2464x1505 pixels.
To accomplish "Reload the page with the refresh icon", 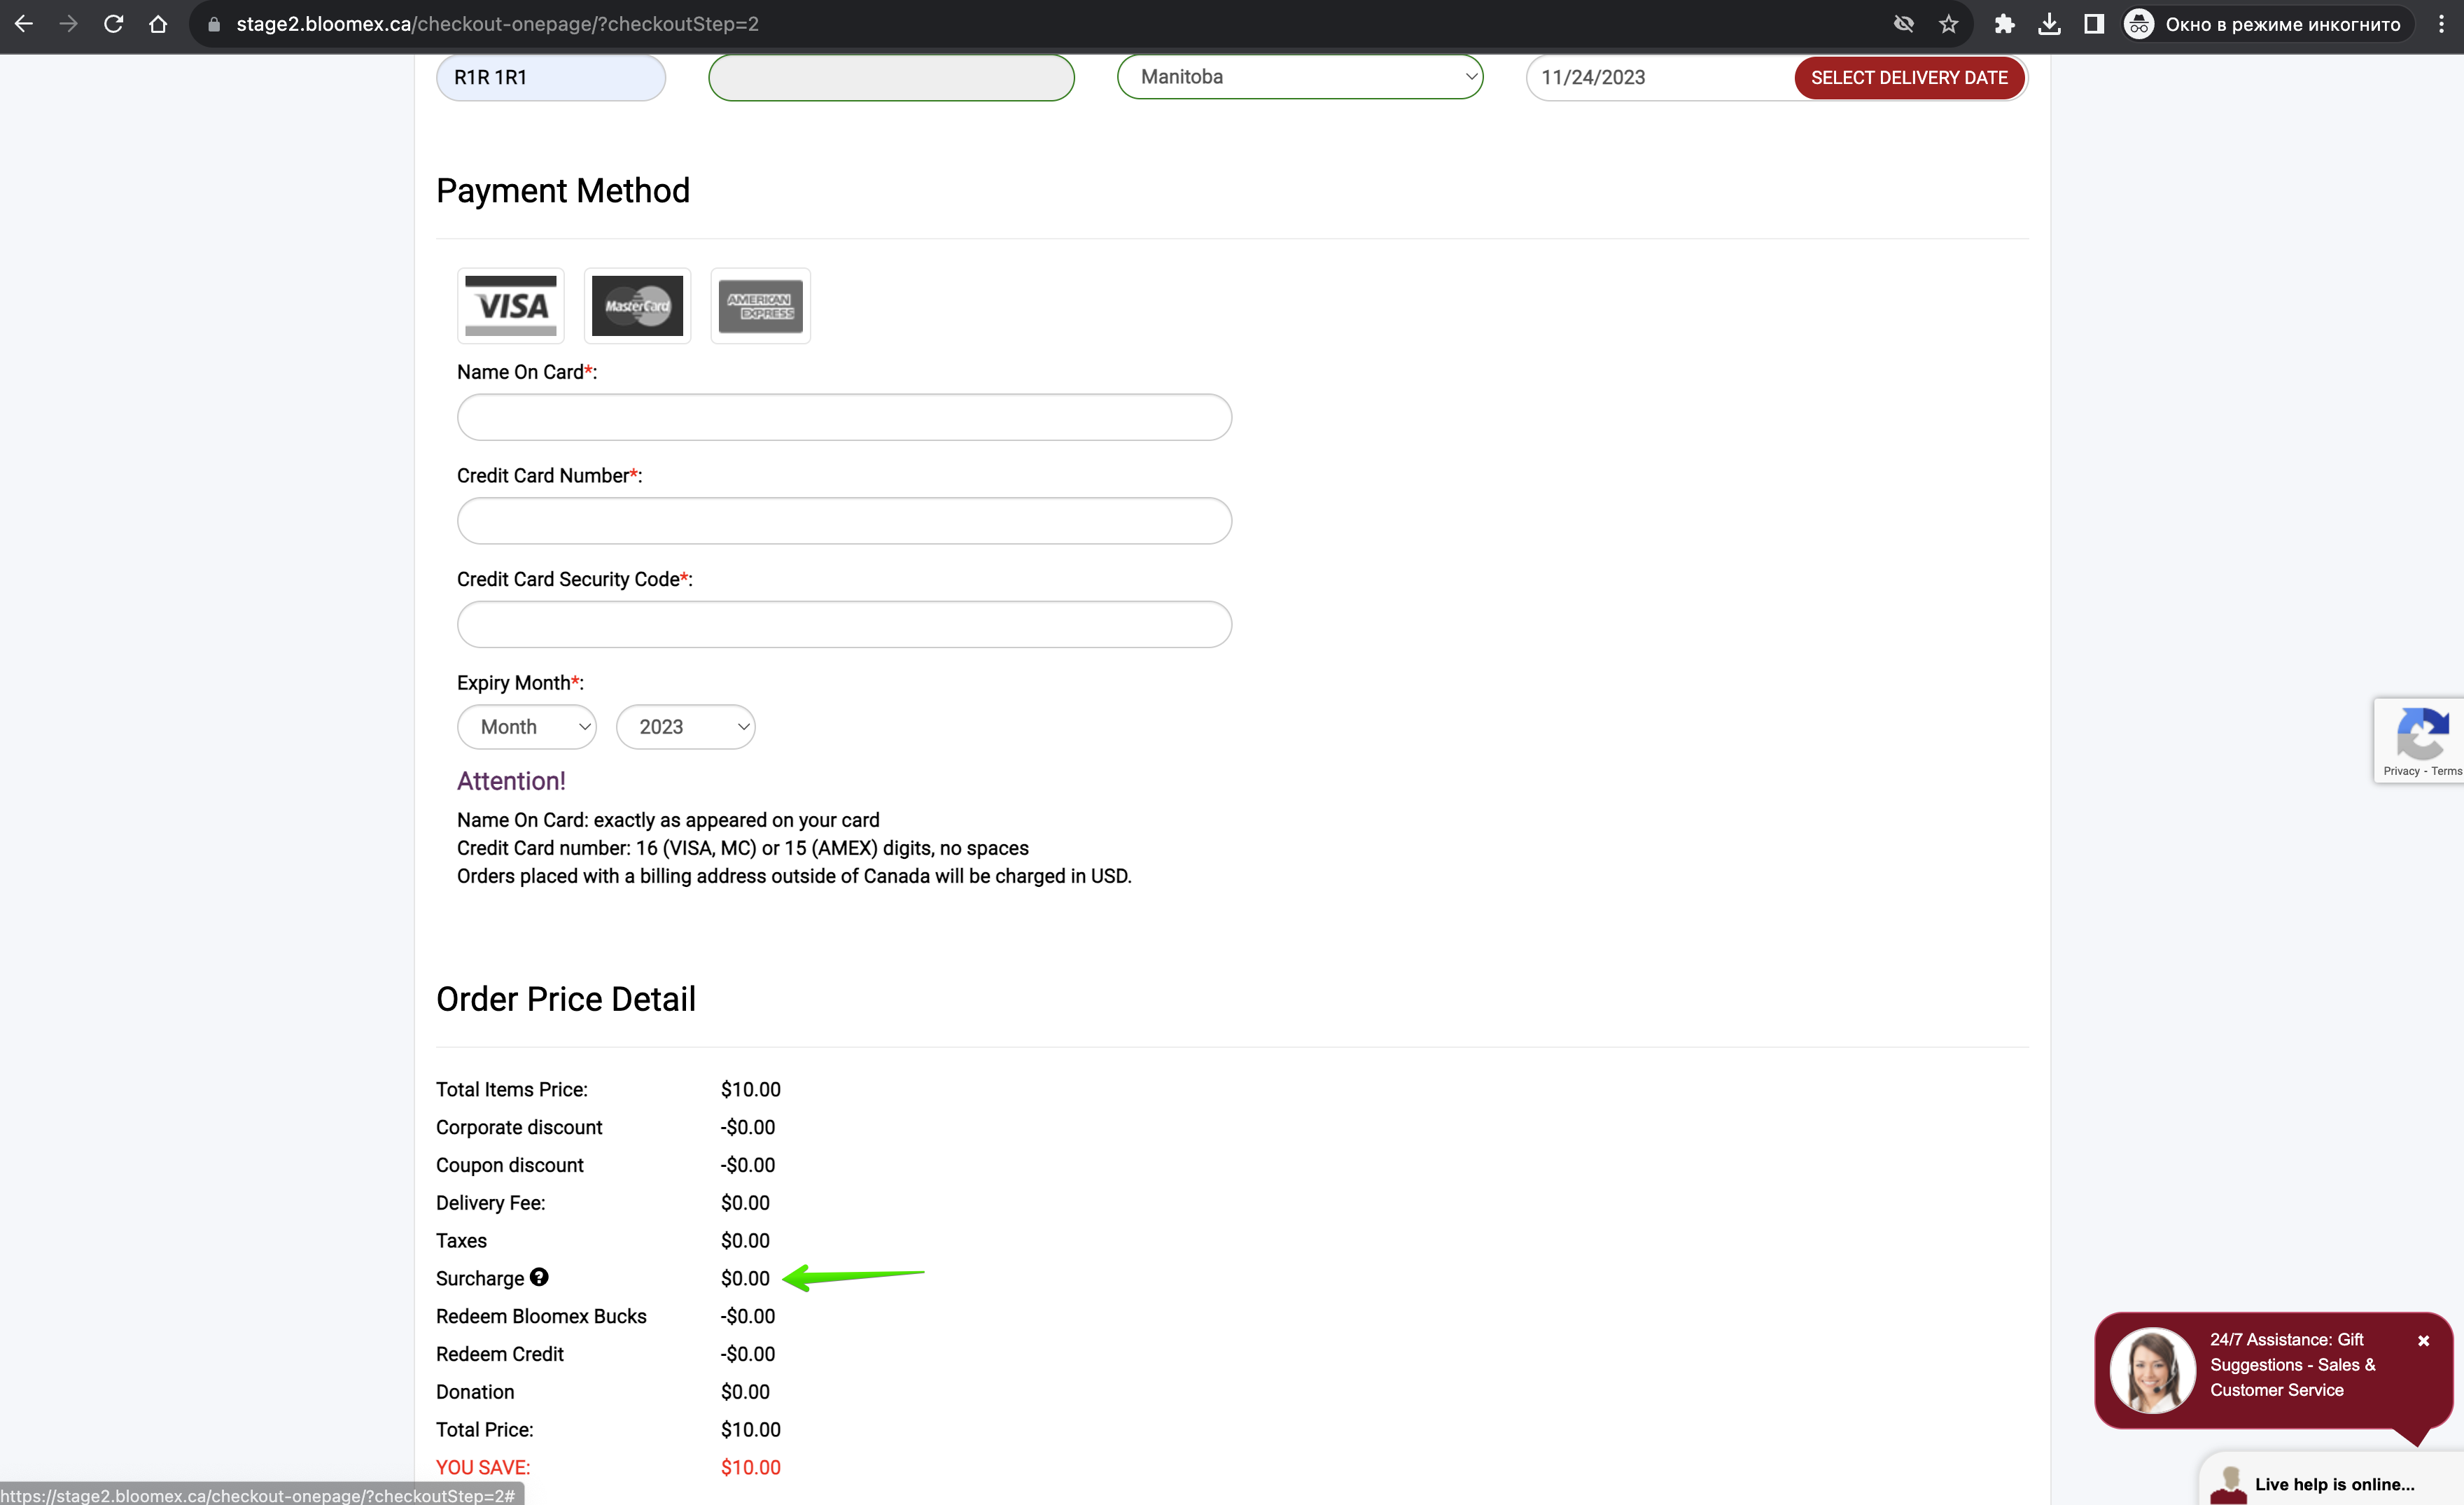I will (113, 24).
